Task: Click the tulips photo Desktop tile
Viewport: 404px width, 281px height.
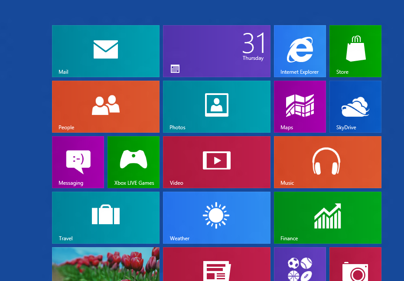Action: tap(106, 264)
